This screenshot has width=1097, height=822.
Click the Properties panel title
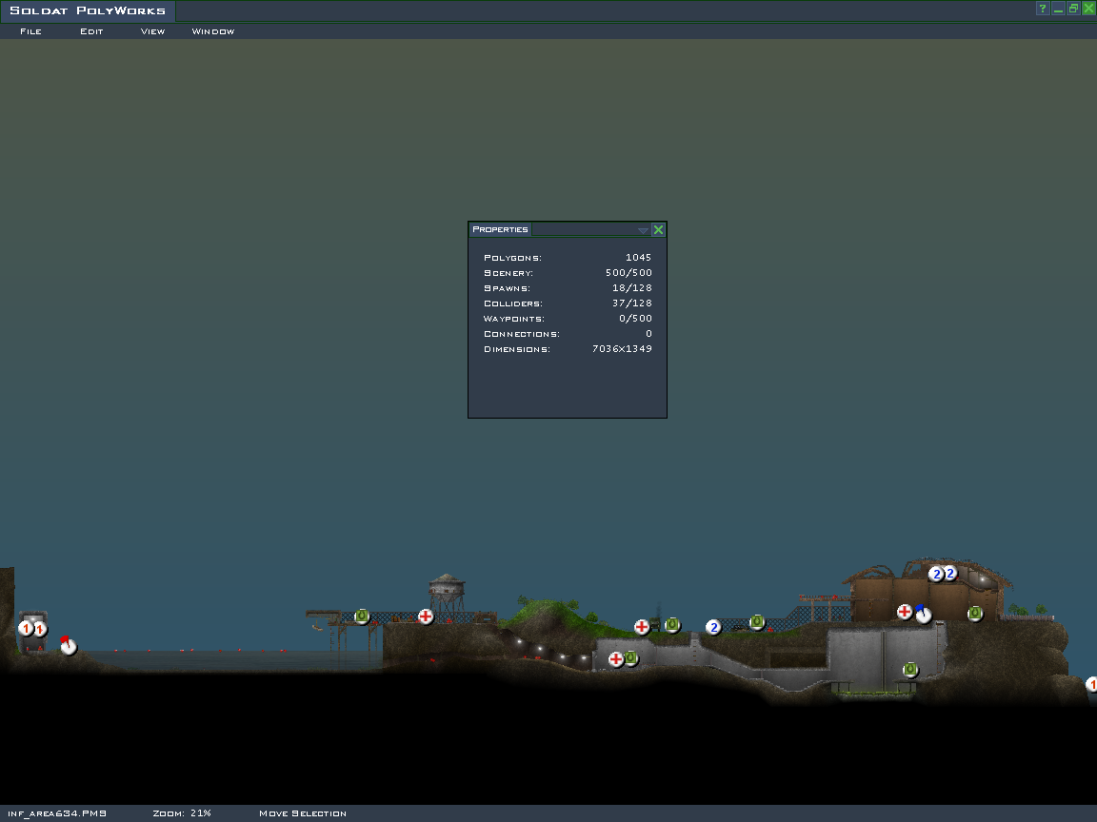tap(500, 229)
